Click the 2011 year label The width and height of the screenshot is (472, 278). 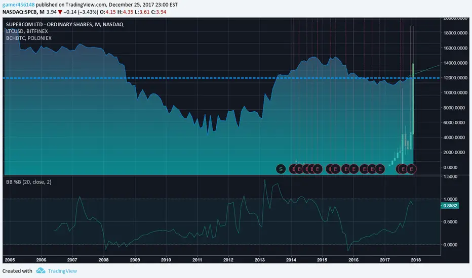point(197,260)
